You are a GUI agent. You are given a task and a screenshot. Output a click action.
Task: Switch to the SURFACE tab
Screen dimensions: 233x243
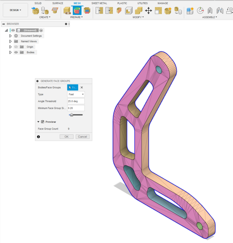click(58, 3)
